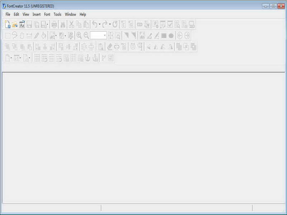The width and height of the screenshot is (287, 215).
Task: Click the New Font icon
Action: (8, 24)
